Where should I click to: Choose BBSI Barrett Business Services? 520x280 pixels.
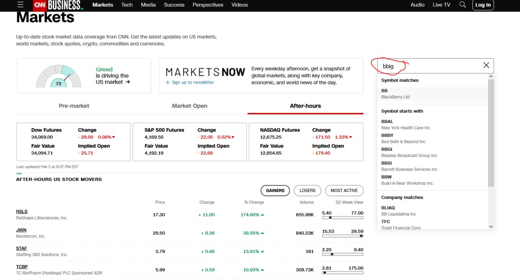(x=433, y=166)
